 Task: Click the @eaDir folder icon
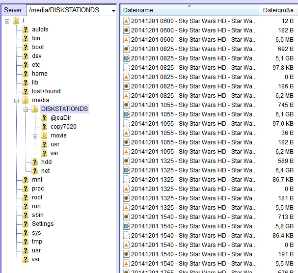[44, 118]
